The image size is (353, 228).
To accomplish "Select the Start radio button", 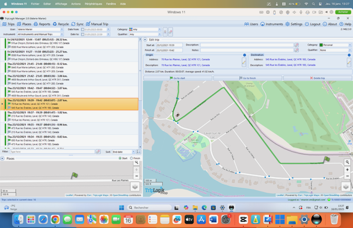I will click(120, 158).
